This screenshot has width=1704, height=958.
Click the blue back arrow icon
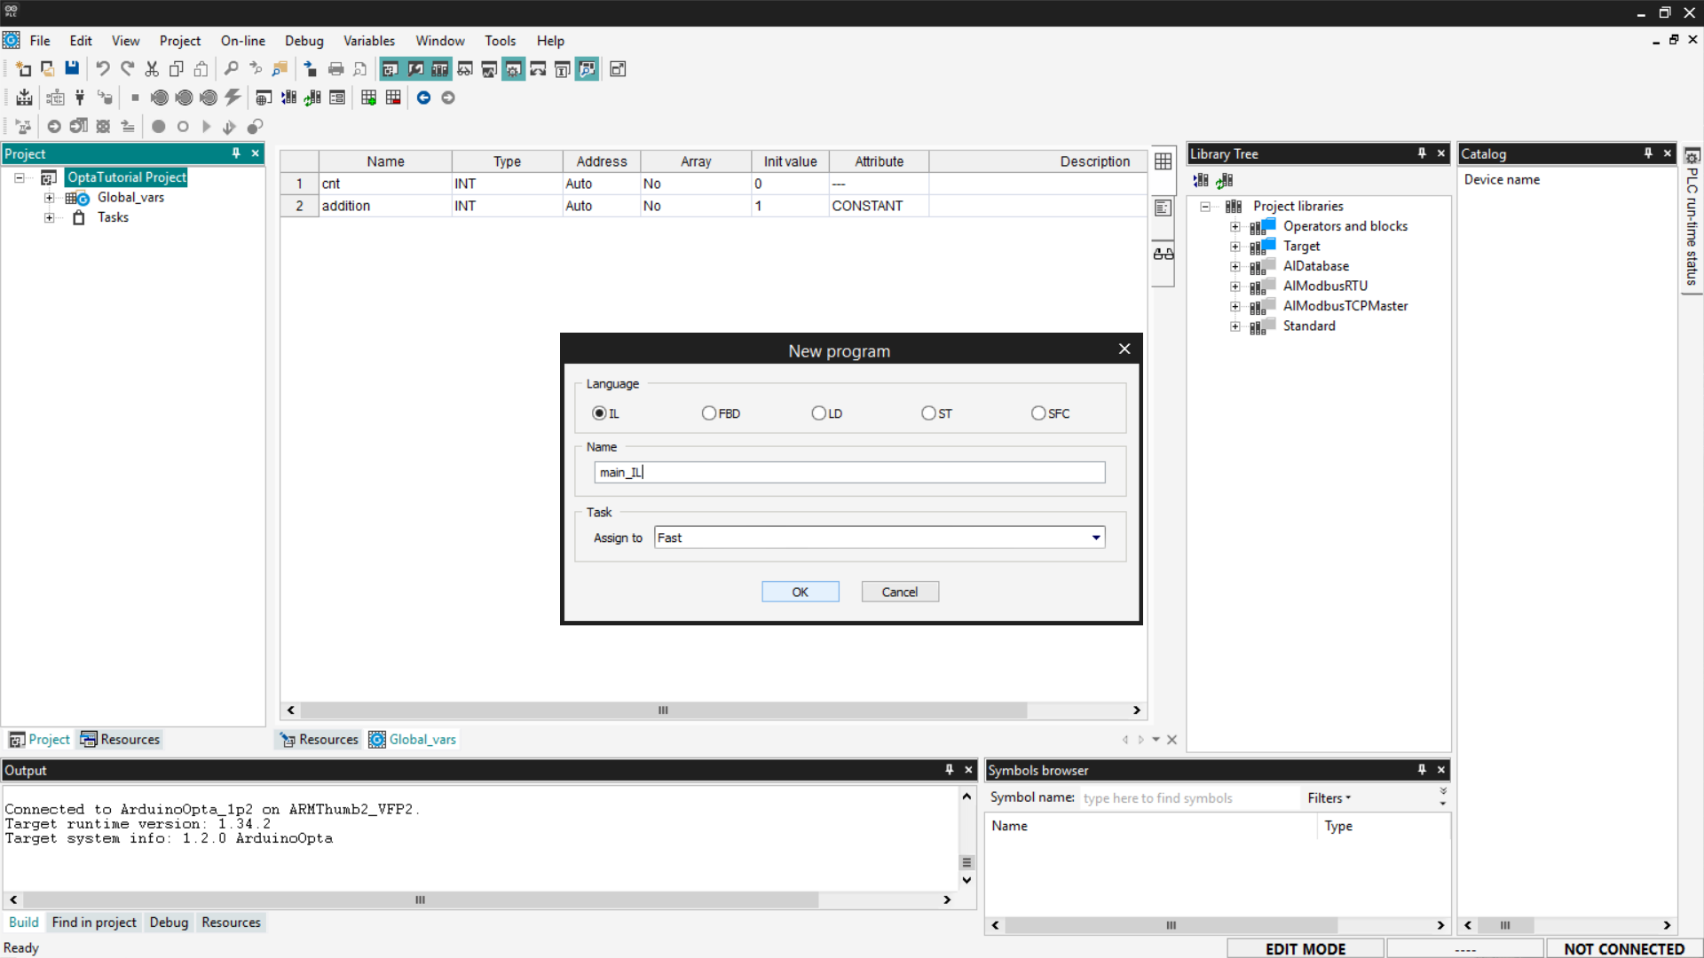[x=423, y=98]
